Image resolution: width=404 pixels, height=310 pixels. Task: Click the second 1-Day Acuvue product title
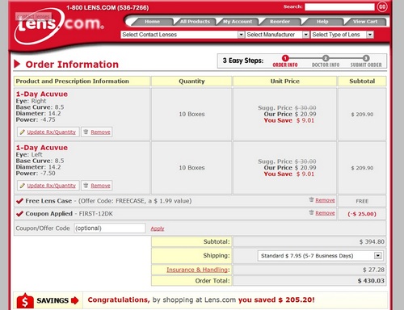point(42,148)
